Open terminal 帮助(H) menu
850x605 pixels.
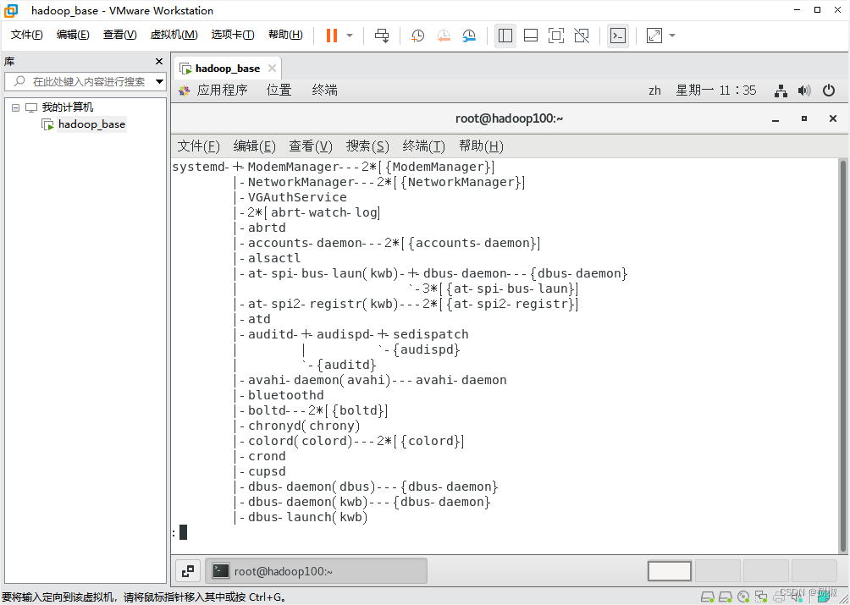481,146
